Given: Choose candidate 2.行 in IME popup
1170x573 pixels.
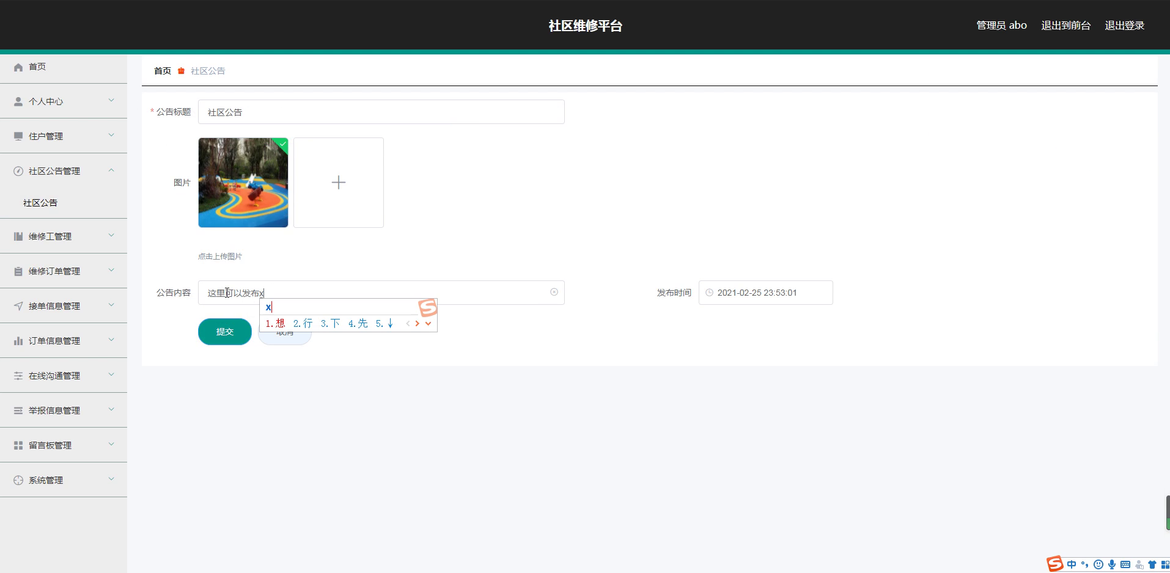Looking at the screenshot, I should point(303,324).
